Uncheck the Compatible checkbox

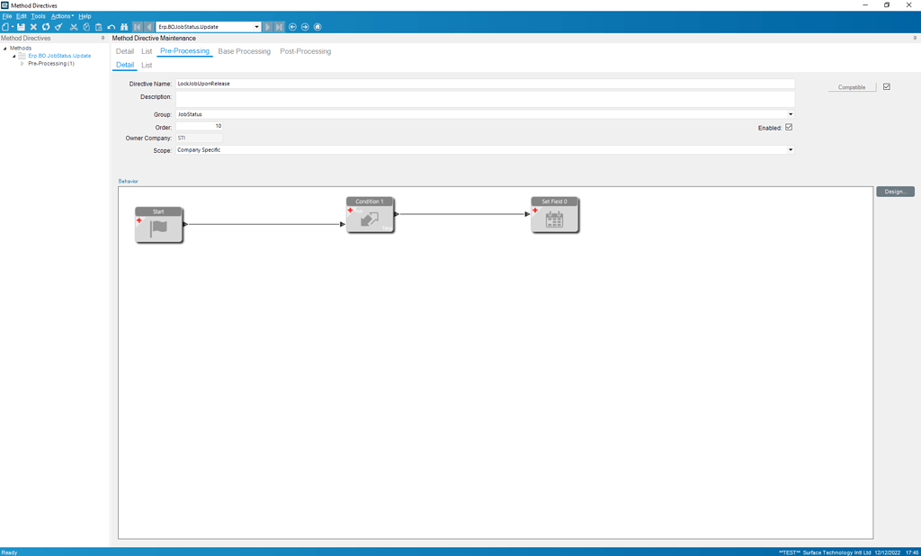pos(886,86)
